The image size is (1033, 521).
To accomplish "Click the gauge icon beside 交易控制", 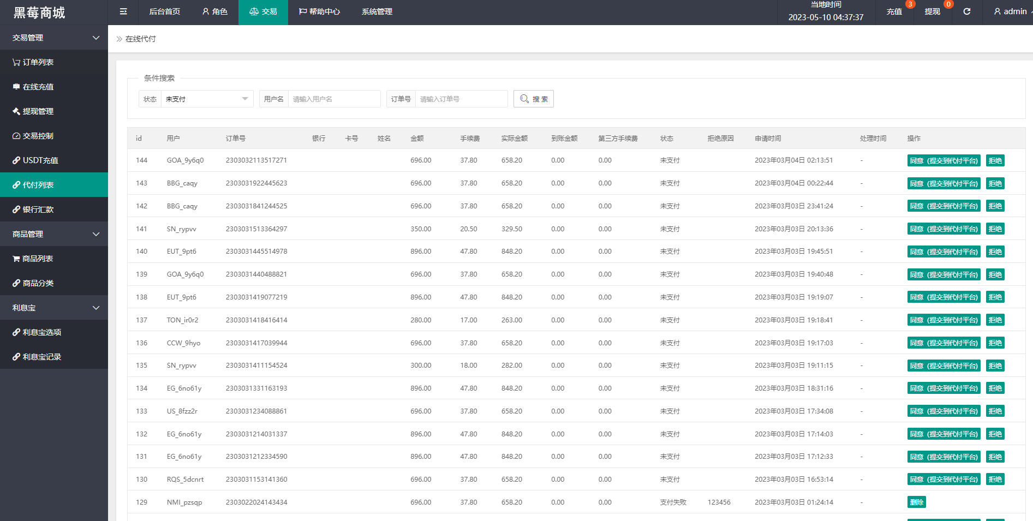I will point(16,136).
